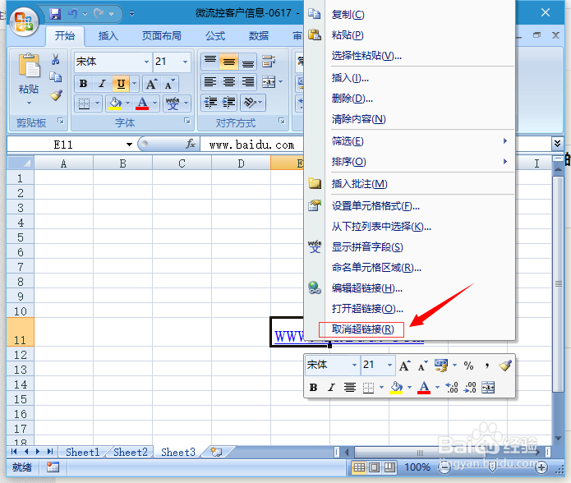Click the ribbon Cut scissors icon
Viewport: 571px width, 483px height.
55,59
